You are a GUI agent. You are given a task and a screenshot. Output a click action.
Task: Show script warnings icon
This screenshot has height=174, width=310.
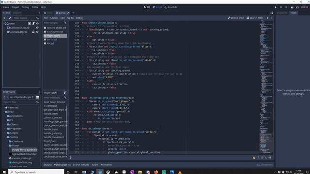coord(254,158)
